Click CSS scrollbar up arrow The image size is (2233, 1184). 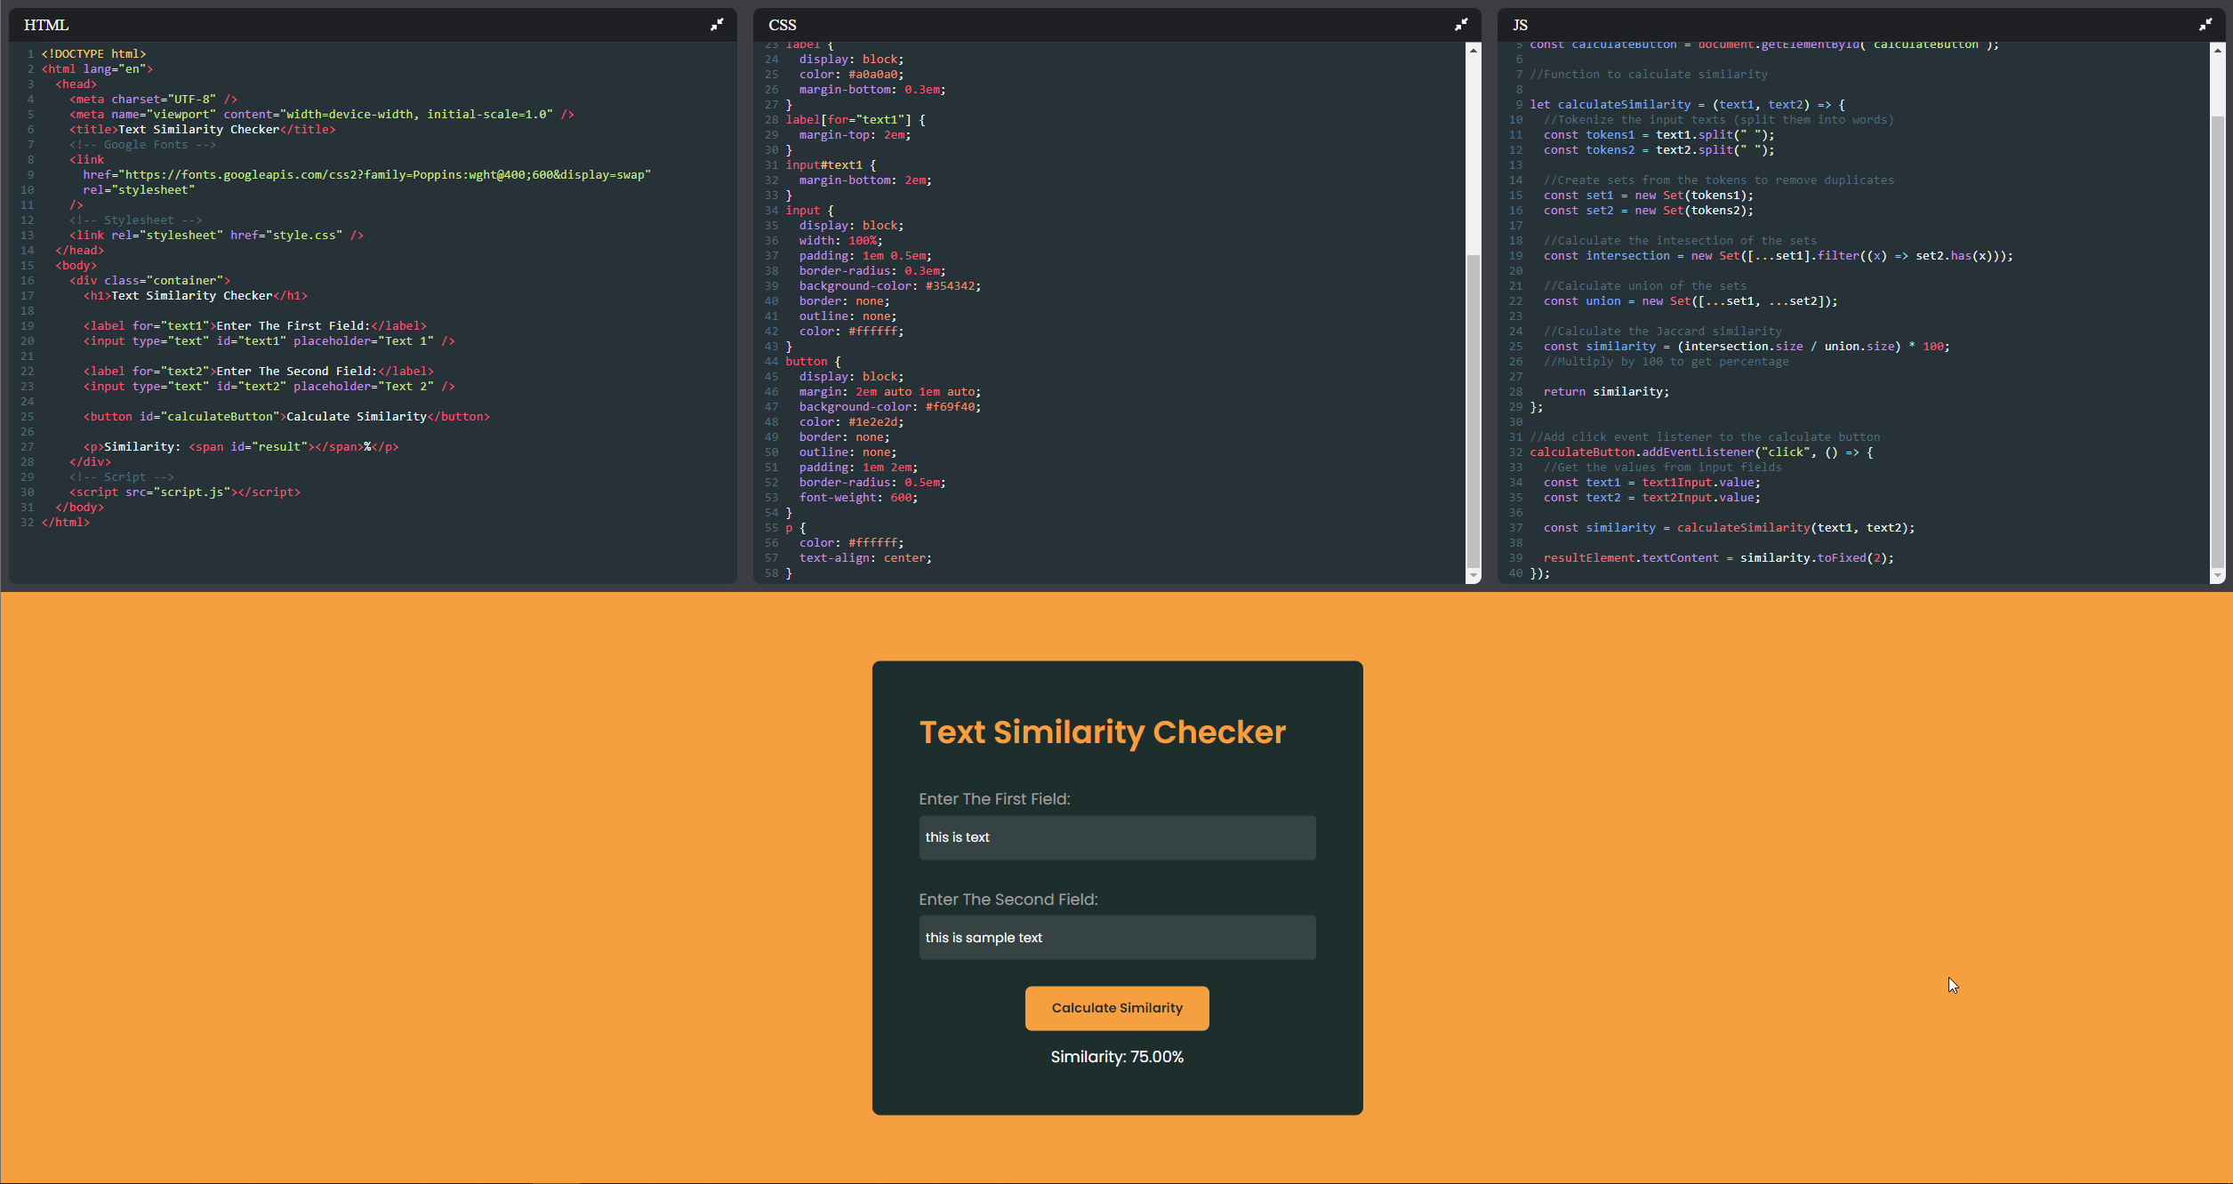pyautogui.click(x=1474, y=51)
